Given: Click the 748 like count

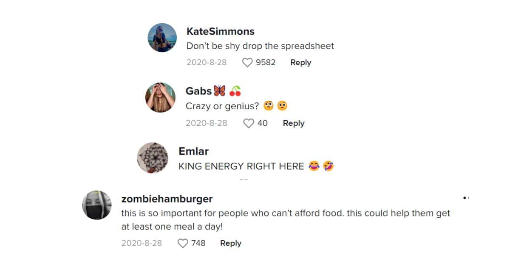Looking at the screenshot, I should click(x=198, y=243).
